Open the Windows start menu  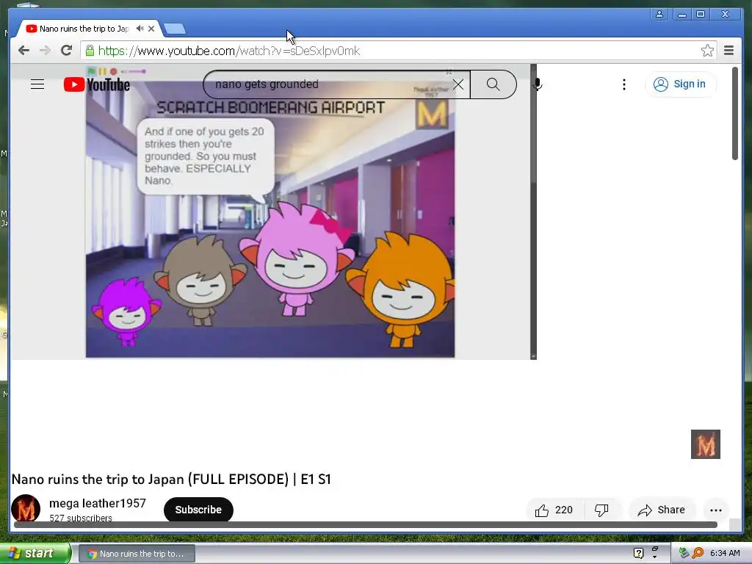35,554
